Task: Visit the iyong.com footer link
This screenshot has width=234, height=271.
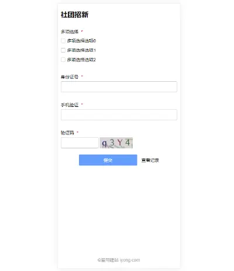Action: 130,260
